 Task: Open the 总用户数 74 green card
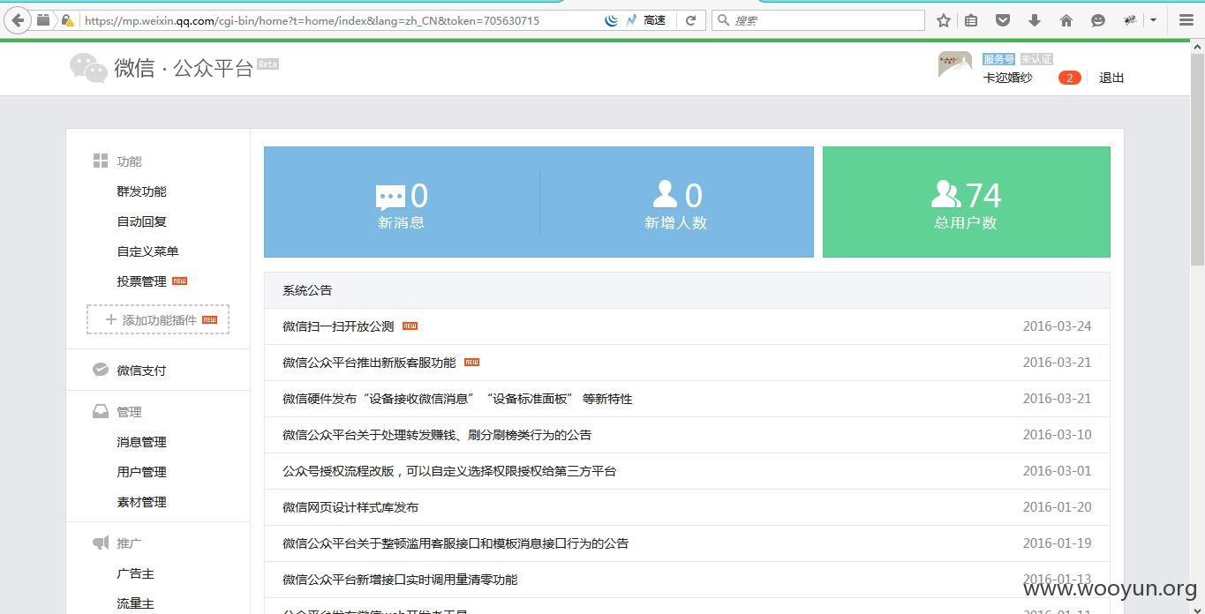click(x=966, y=202)
